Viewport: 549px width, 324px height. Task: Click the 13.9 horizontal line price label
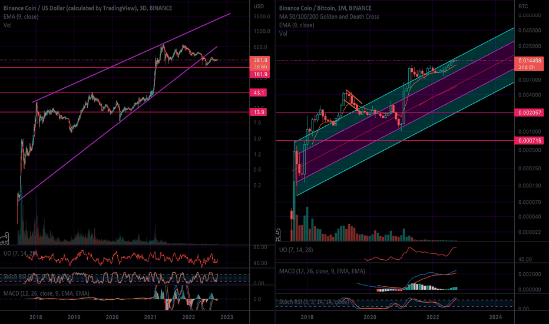point(259,112)
